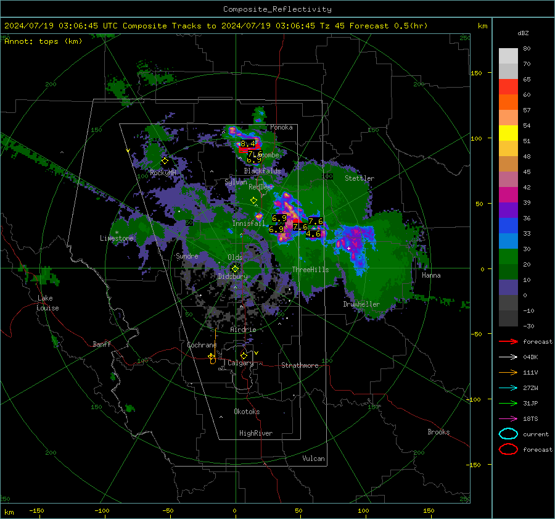
Task: Click the Vulcan label
Action: click(x=313, y=459)
